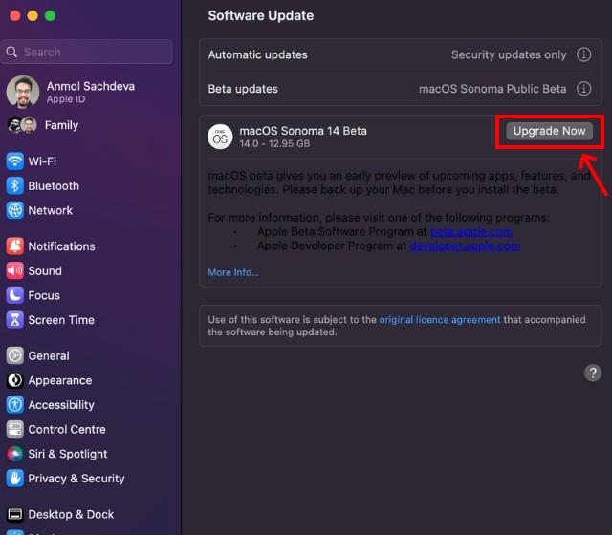The height and width of the screenshot is (535, 612).
Task: Select the Screen Time label
Action: point(61,320)
